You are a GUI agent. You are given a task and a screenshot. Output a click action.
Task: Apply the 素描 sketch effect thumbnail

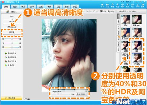126,59
